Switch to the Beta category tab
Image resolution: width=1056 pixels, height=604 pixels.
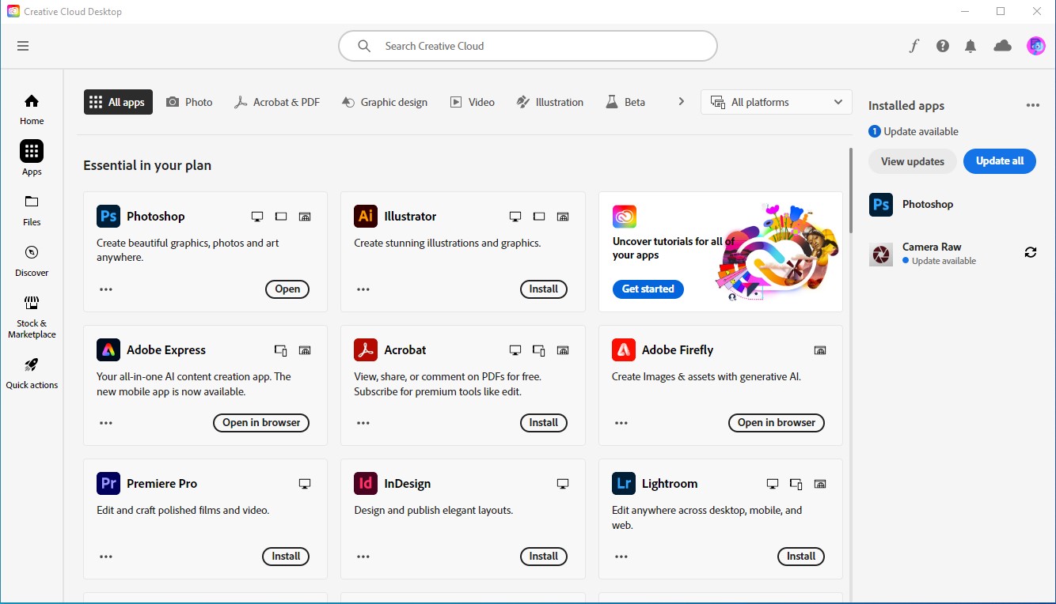625,102
